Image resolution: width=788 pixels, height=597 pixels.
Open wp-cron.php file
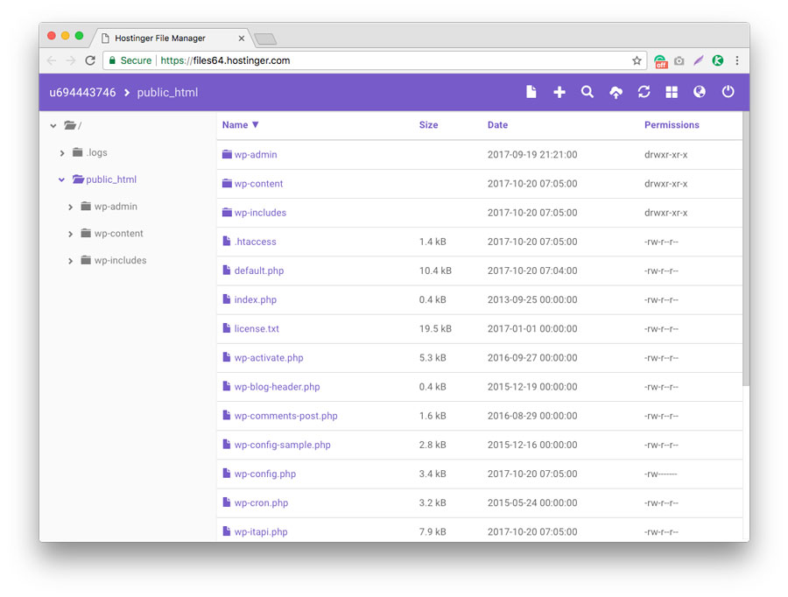[x=261, y=502]
